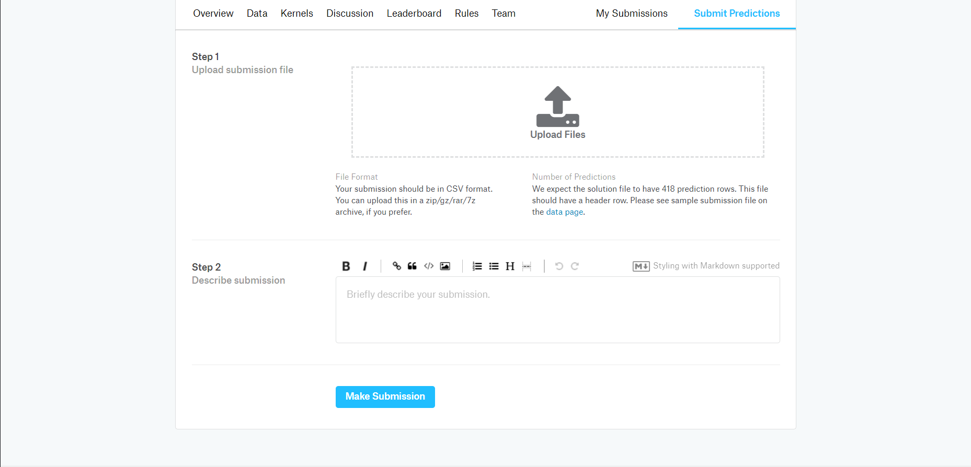Viewport: 971px width, 467px height.
Task: Click 'Styling with Markdown supported' text
Action: coord(716,266)
